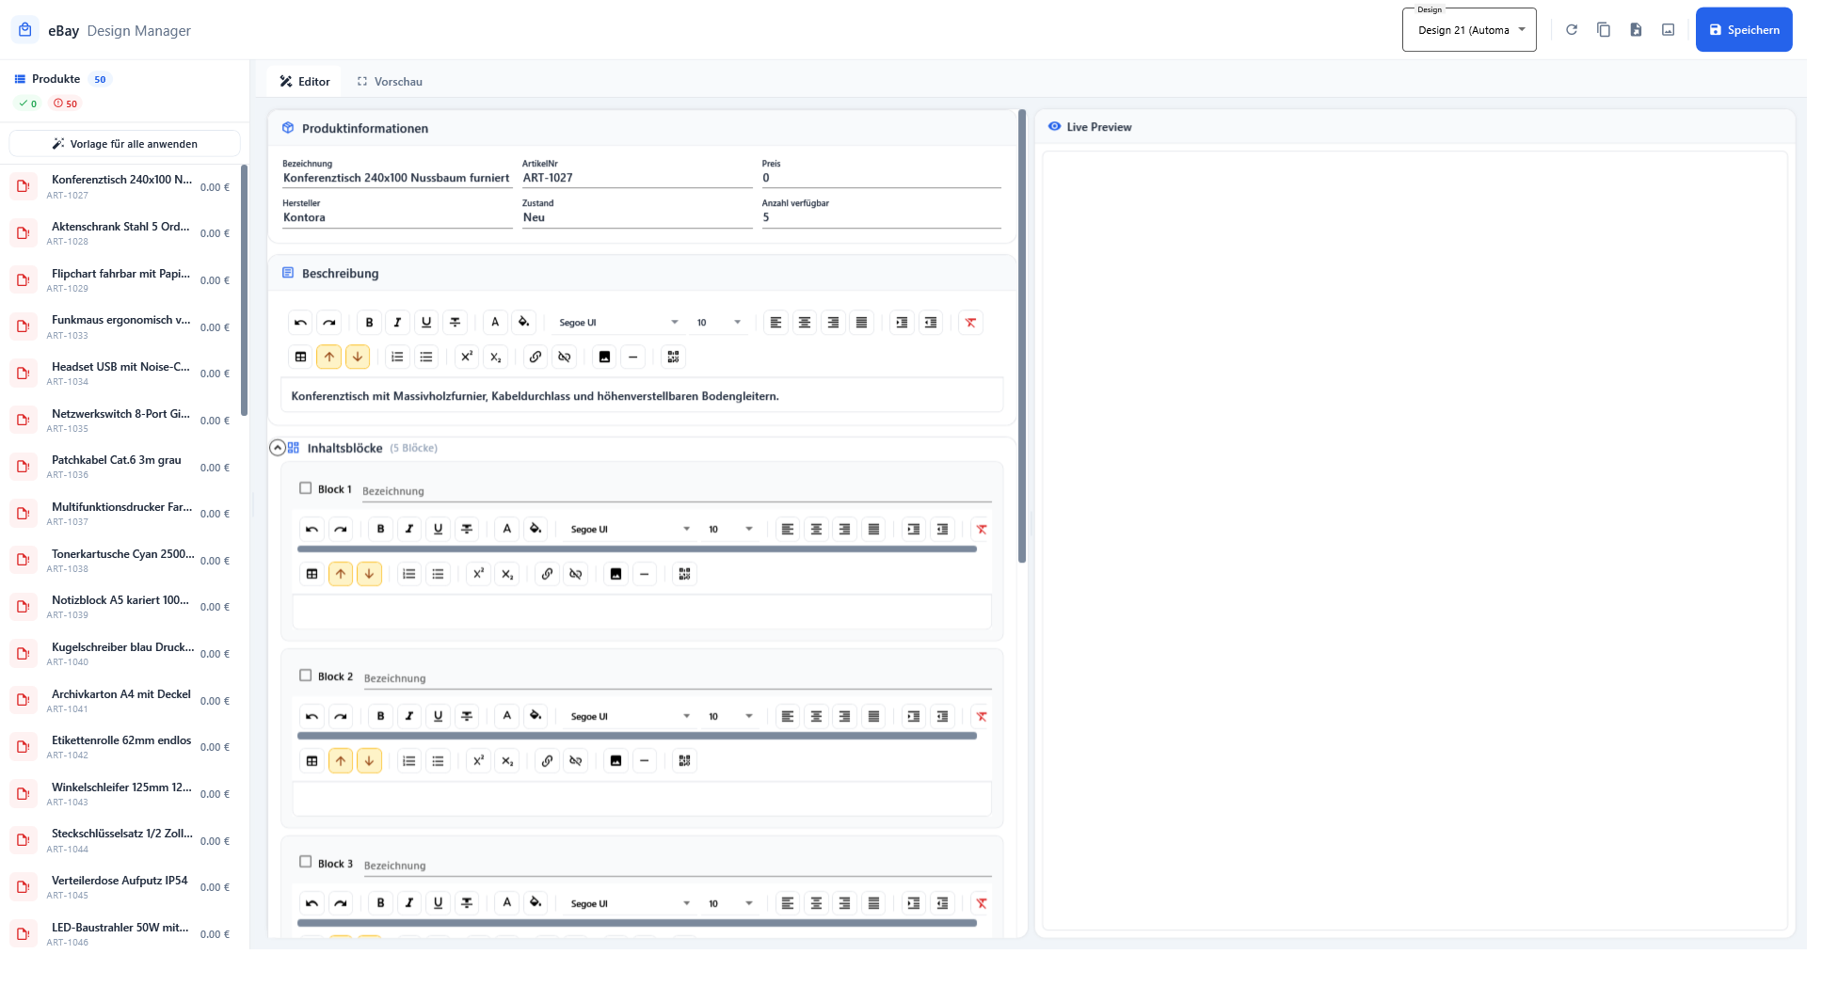Insert a bullet list in the Beschreibung toolbar
The height and width of the screenshot is (986, 1822).
coord(426,357)
